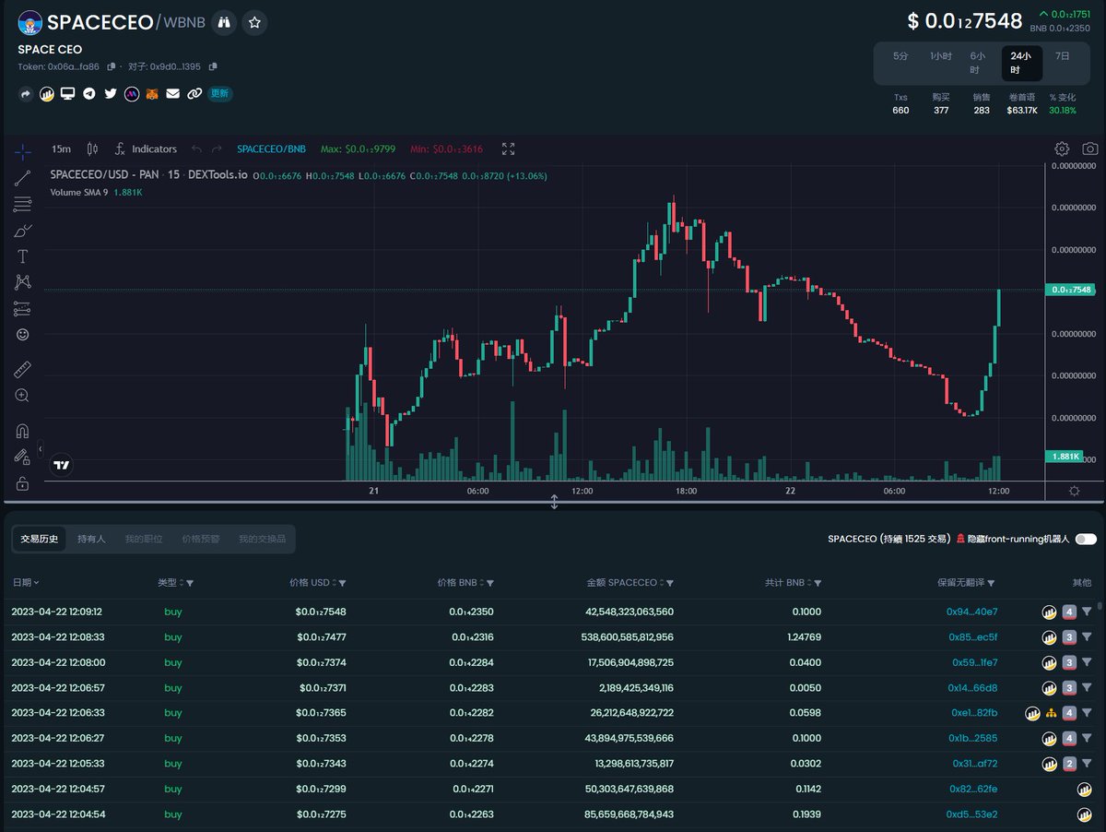Filter the price BNB column
Image resolution: width=1106 pixels, height=832 pixels.
pyautogui.click(x=490, y=583)
